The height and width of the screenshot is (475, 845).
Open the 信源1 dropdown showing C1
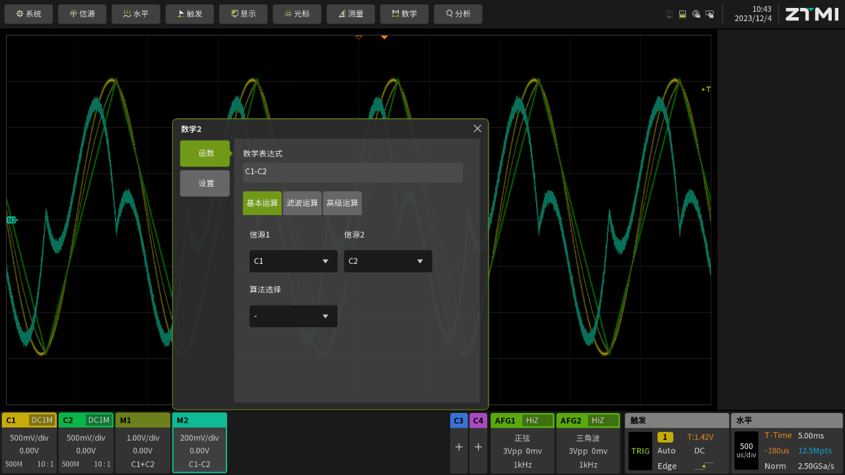(293, 261)
